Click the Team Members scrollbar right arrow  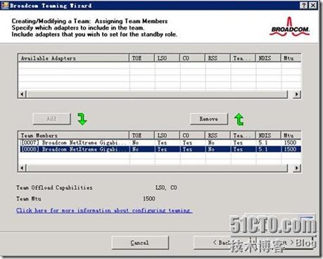pos(297,168)
